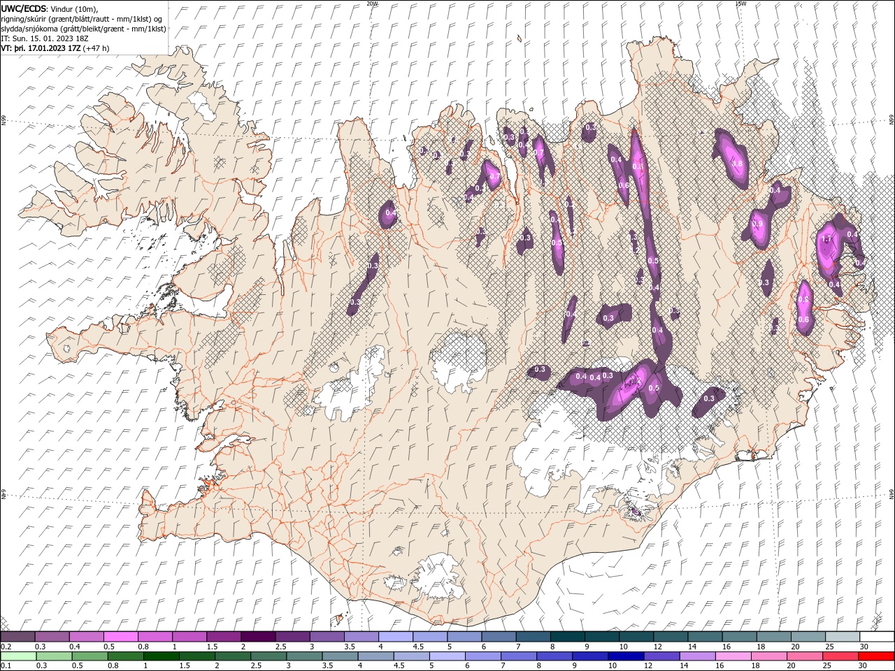This screenshot has width=895, height=671.
Task: Click the pale green rain-scale swatch labelled 0.1
Action: [18, 656]
